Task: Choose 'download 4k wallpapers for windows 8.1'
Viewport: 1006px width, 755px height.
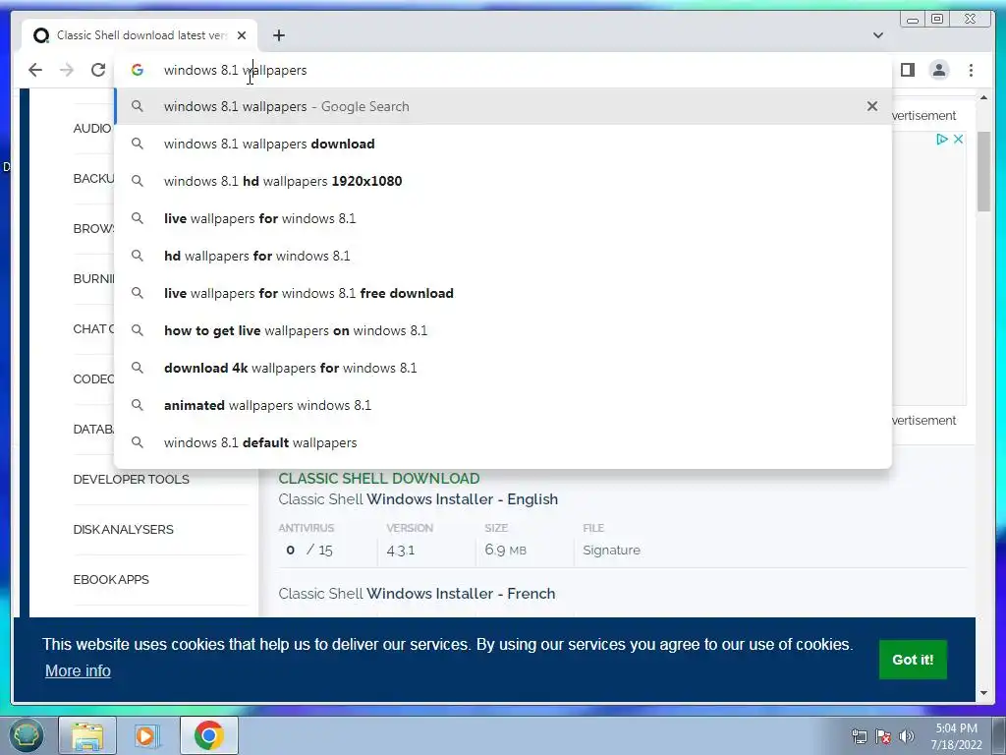Action: (503, 368)
